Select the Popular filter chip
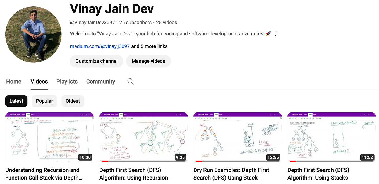379x184 pixels. (x=44, y=101)
